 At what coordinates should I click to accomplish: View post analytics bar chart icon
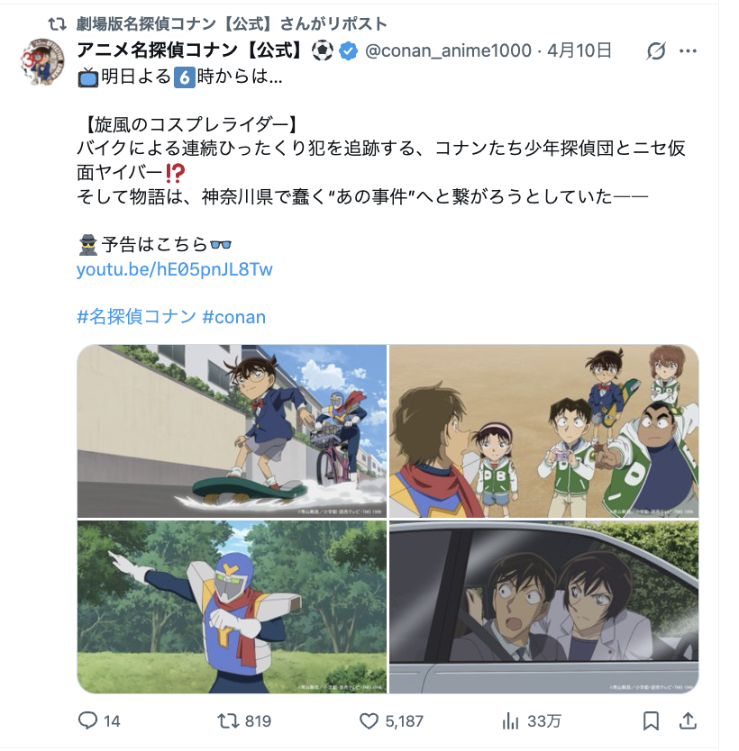(510, 720)
